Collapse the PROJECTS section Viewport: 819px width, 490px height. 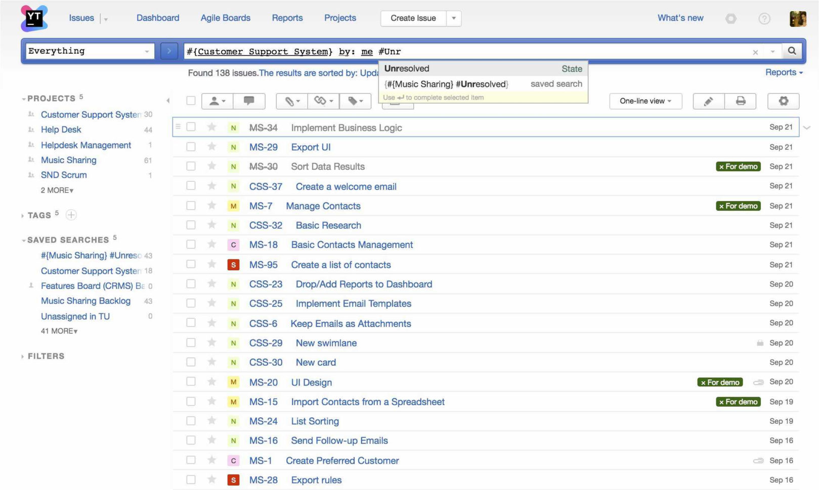23,98
